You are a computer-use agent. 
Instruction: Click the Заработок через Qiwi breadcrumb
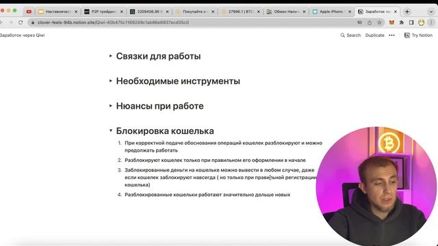click(x=22, y=35)
